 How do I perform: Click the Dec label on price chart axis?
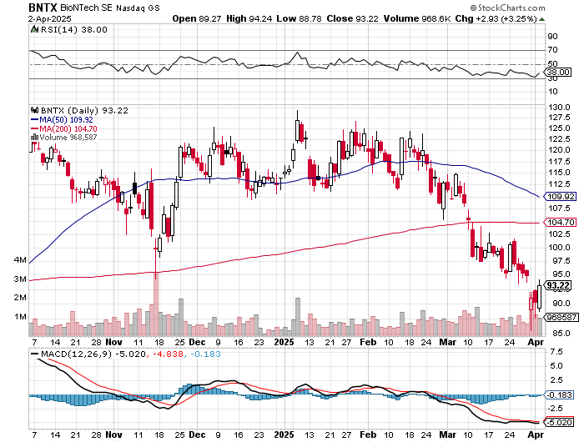(197, 342)
